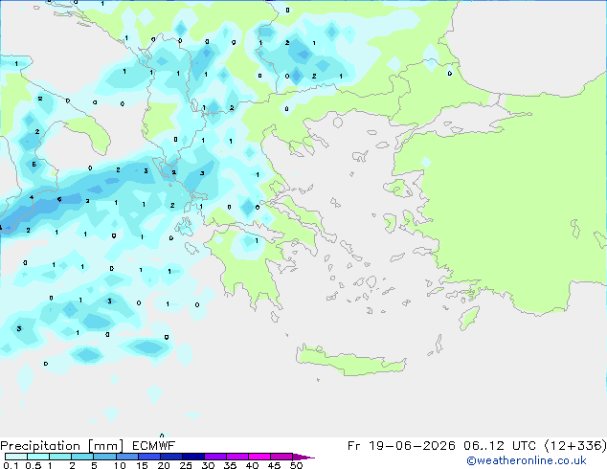Screen dimensions: 607x469
Task: Click the 'ECMWF' model label
Action: (154, 446)
